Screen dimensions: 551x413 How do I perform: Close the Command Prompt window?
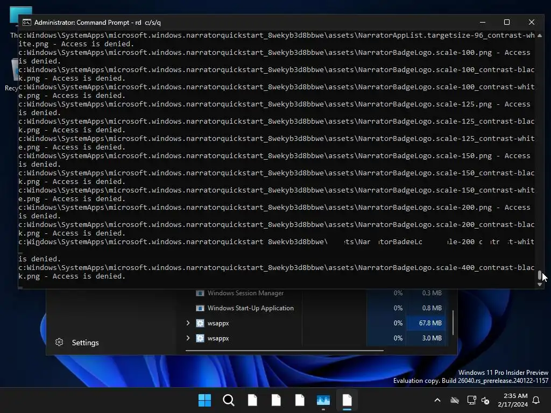(531, 22)
